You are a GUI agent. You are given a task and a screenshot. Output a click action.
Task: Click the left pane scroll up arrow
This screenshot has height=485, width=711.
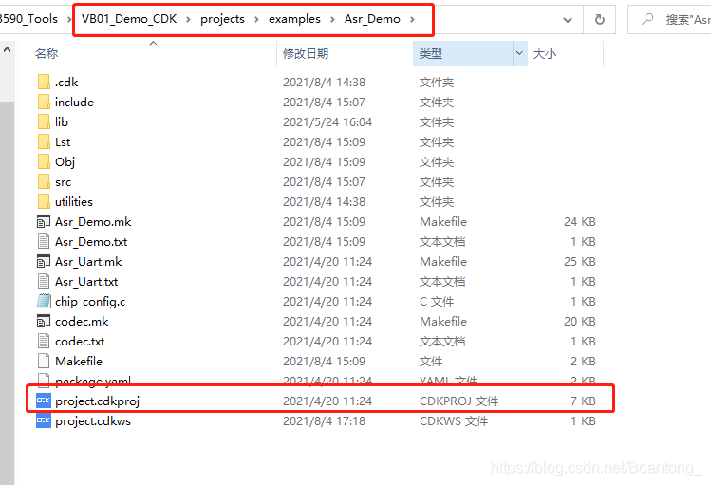pos(7,50)
